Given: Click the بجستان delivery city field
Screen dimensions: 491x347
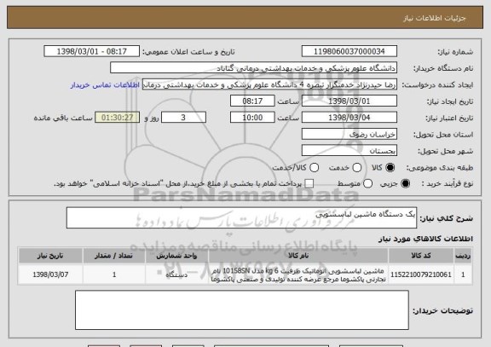Looking at the screenshot, I should tap(349, 151).
